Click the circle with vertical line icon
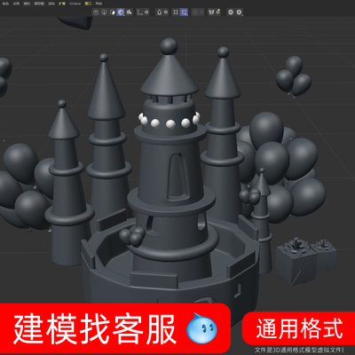Viewport: 355px width, 355px height. click(104, 12)
